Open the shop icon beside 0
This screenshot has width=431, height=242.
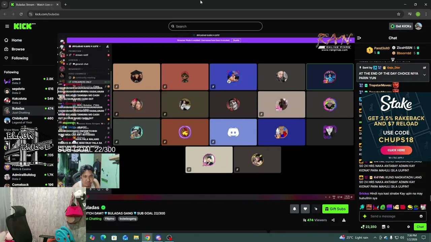coord(384,227)
